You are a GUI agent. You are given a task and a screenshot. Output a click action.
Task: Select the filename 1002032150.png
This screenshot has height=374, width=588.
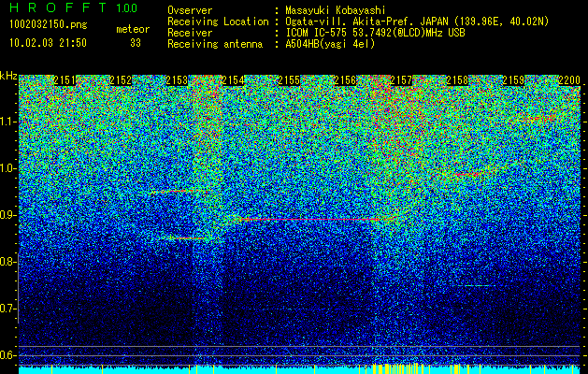pos(49,25)
